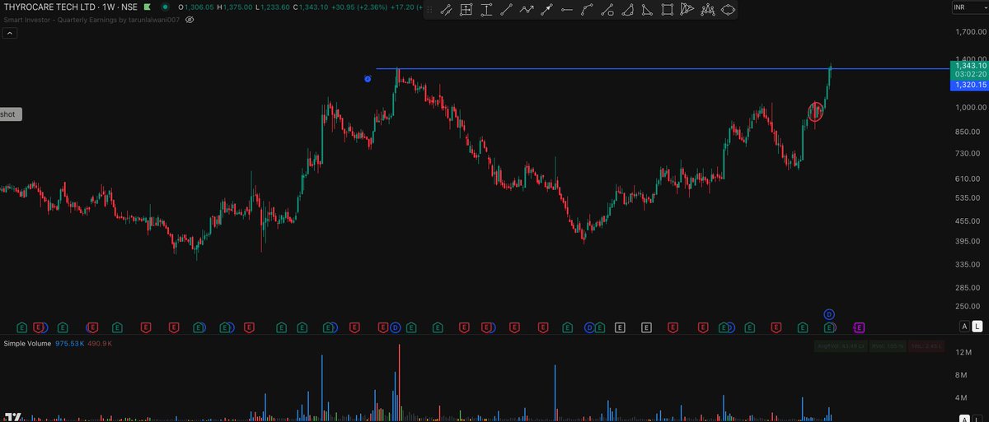Click the 12M volume axis label

[x=963, y=353]
